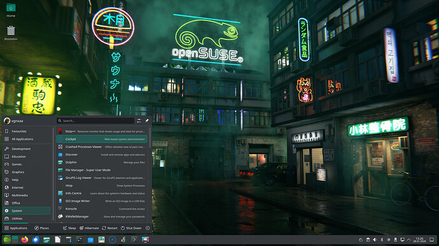Expand hidden system tray icons arrow
This screenshot has height=246, width=439.
coord(408,240)
